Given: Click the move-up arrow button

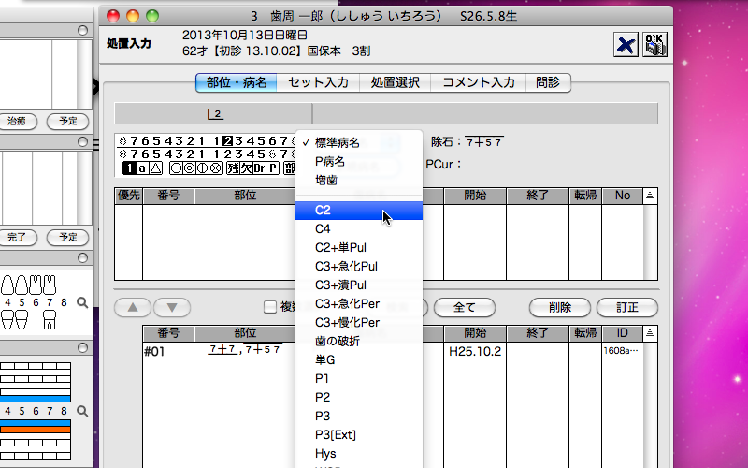Looking at the screenshot, I should [132, 307].
